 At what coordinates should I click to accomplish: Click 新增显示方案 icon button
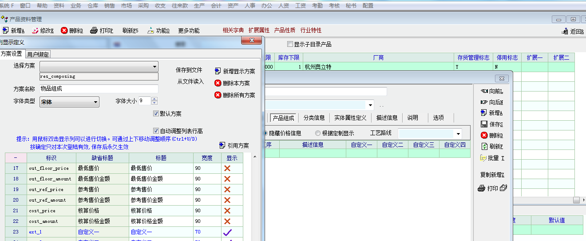218,71
